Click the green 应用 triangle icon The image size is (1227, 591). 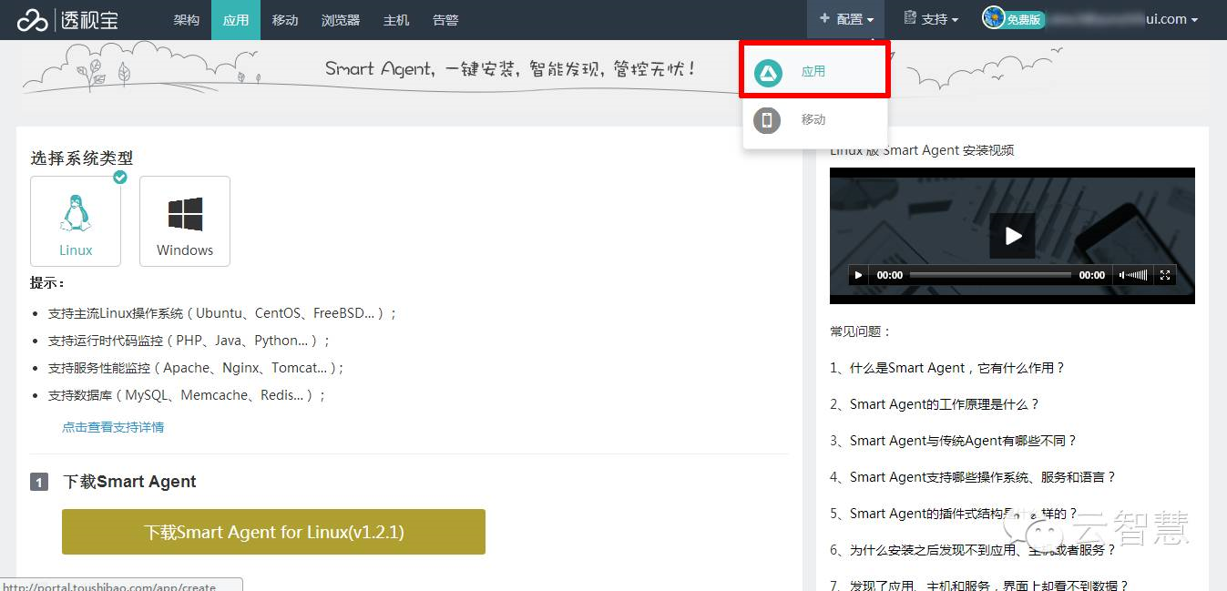point(768,72)
